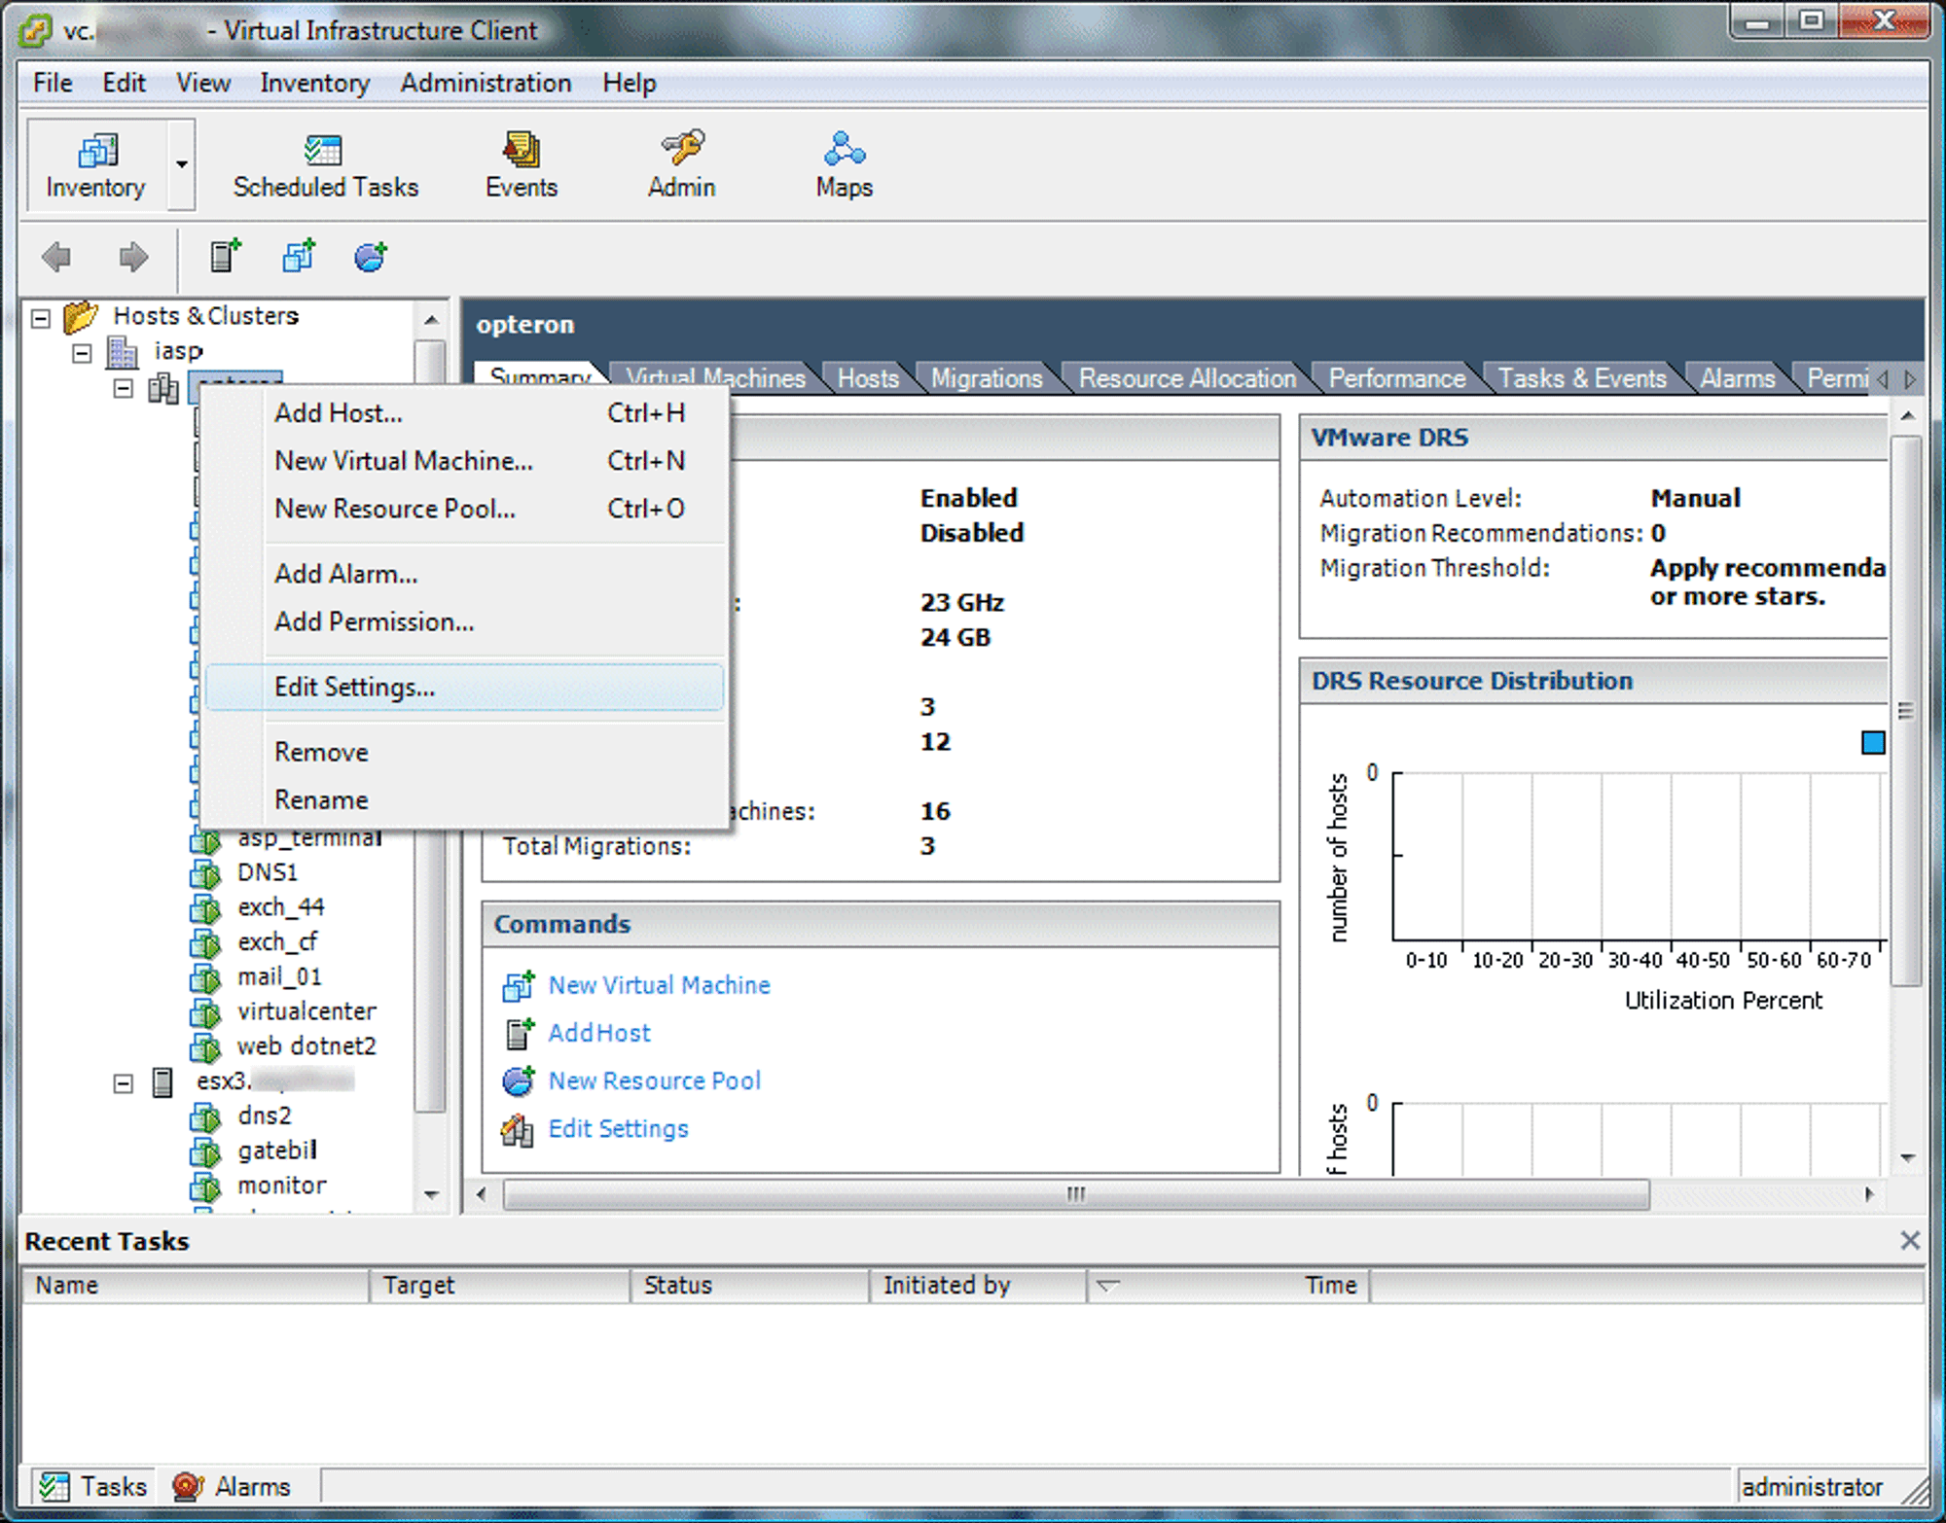Select the iasp datacenter icon
Screen dimensions: 1946x1523
(123, 352)
